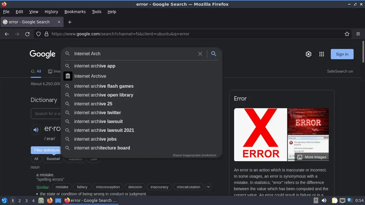
Task: Open a new tab with plus
Action: click(x=70, y=22)
